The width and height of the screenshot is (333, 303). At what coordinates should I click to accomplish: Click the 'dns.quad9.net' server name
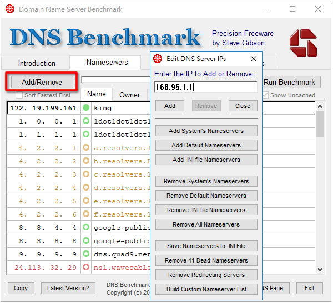point(122,254)
